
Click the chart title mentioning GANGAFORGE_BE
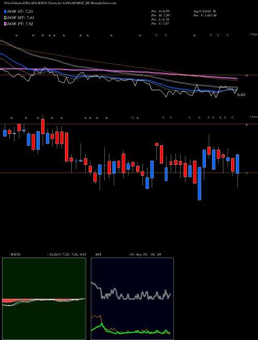(x=60, y=3)
